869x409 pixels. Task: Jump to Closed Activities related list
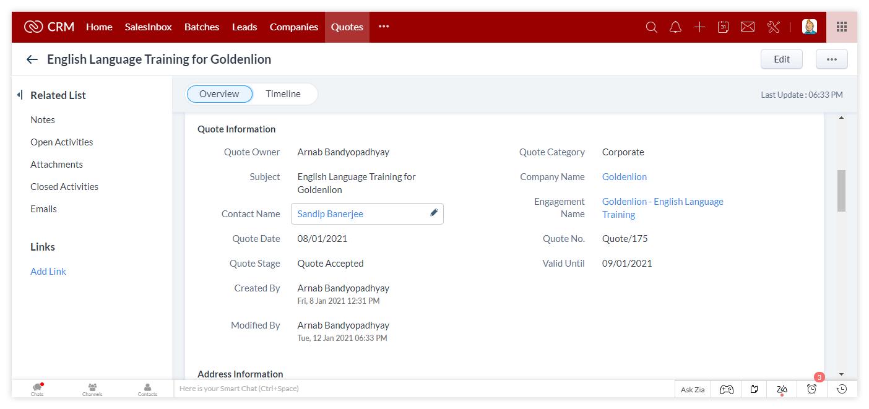(64, 187)
